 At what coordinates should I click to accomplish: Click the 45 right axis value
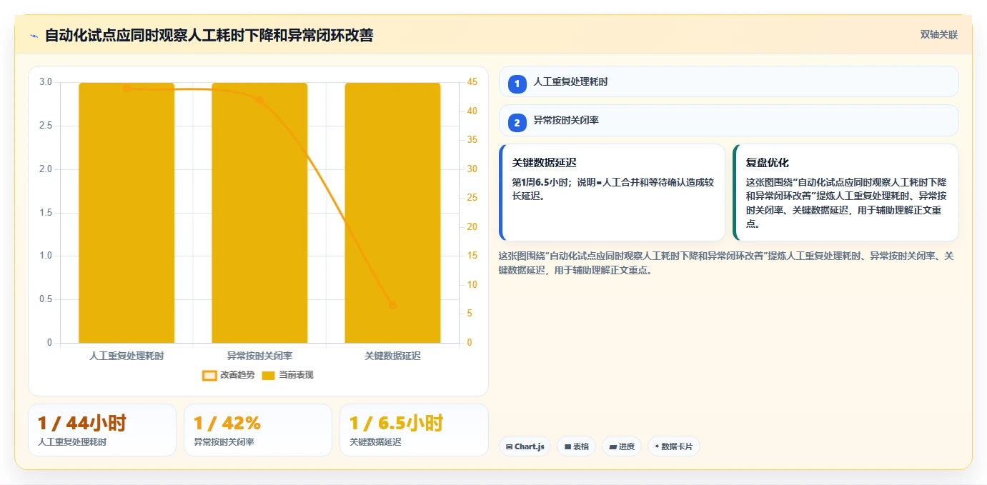pyautogui.click(x=471, y=82)
